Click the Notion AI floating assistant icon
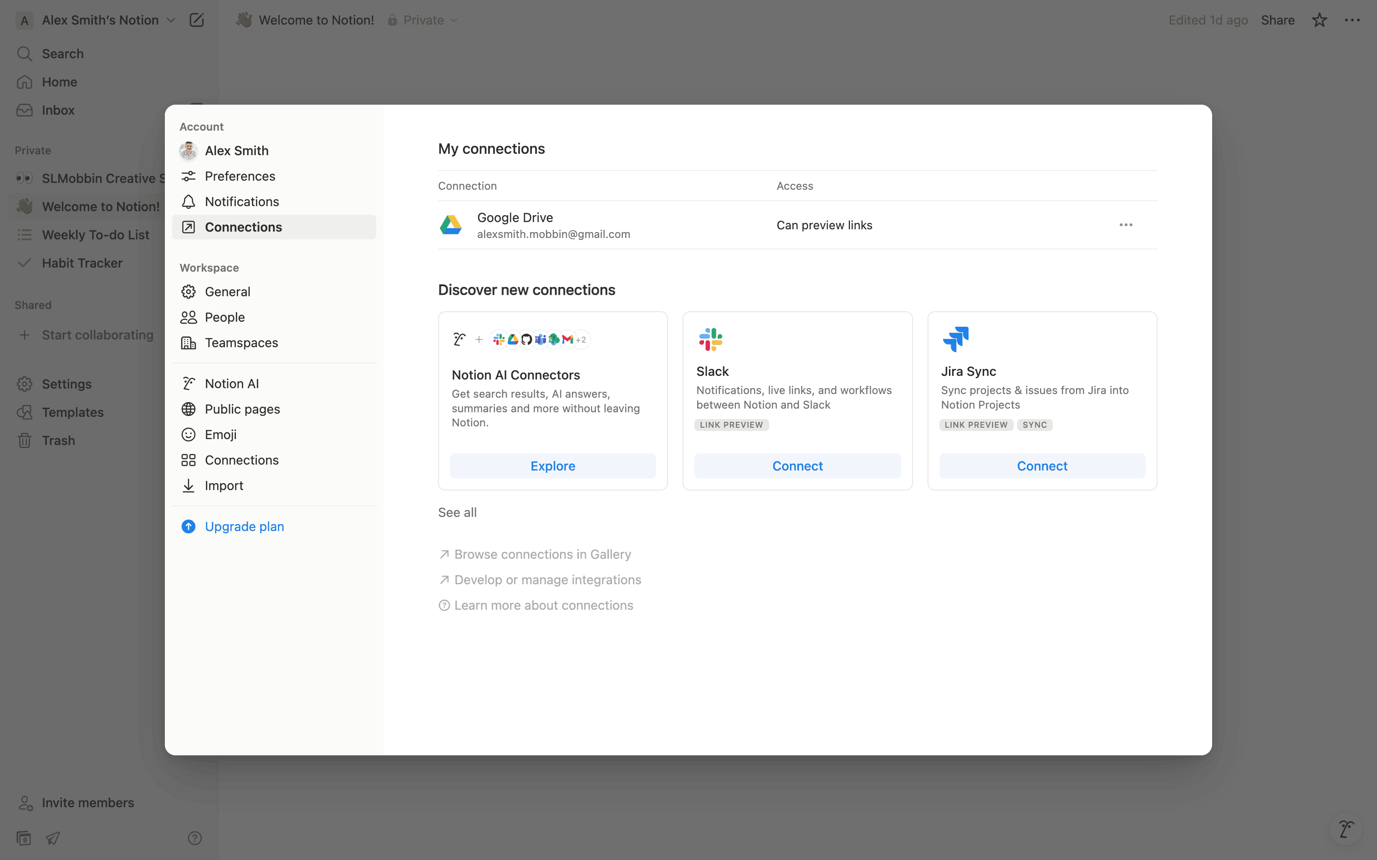This screenshot has height=860, width=1377. [x=1346, y=829]
